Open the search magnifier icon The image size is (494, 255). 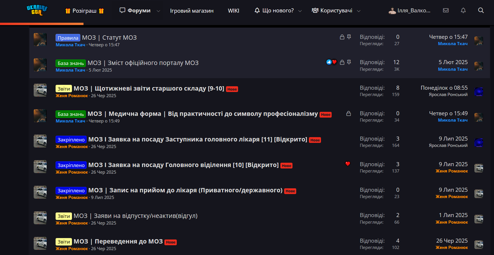tap(481, 10)
